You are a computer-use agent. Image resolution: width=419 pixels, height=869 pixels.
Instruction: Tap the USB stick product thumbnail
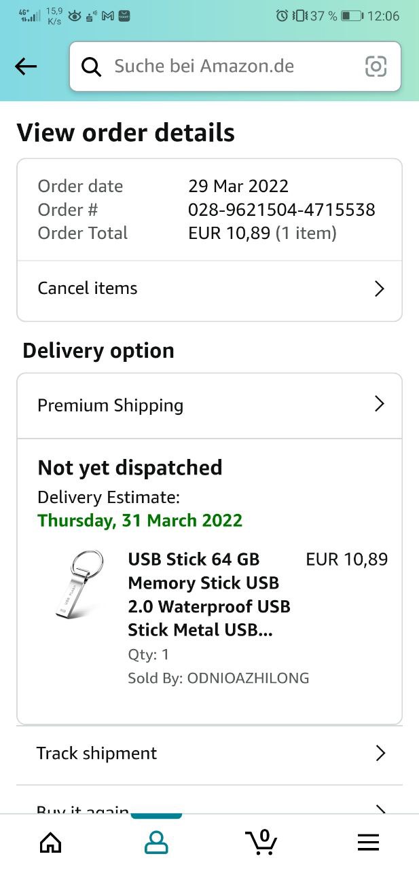pyautogui.click(x=81, y=585)
